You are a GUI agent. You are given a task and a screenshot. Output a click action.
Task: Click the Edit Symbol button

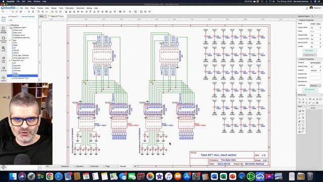[x=309, y=51]
